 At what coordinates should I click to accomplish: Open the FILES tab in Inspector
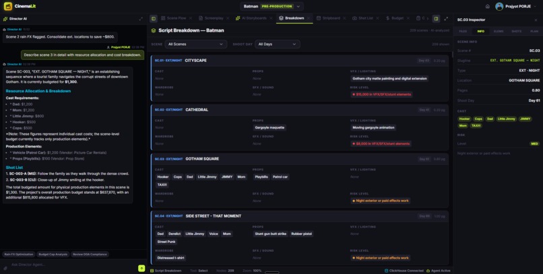[x=463, y=32]
